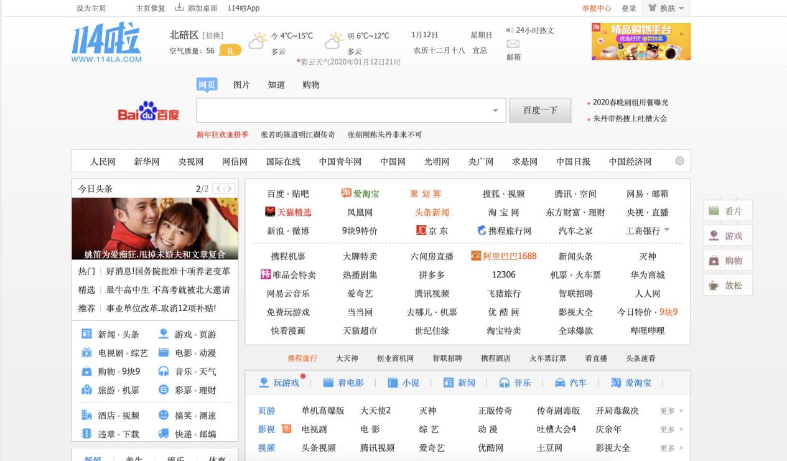
Task: Click the settings gear beside news sites
Action: point(679,161)
